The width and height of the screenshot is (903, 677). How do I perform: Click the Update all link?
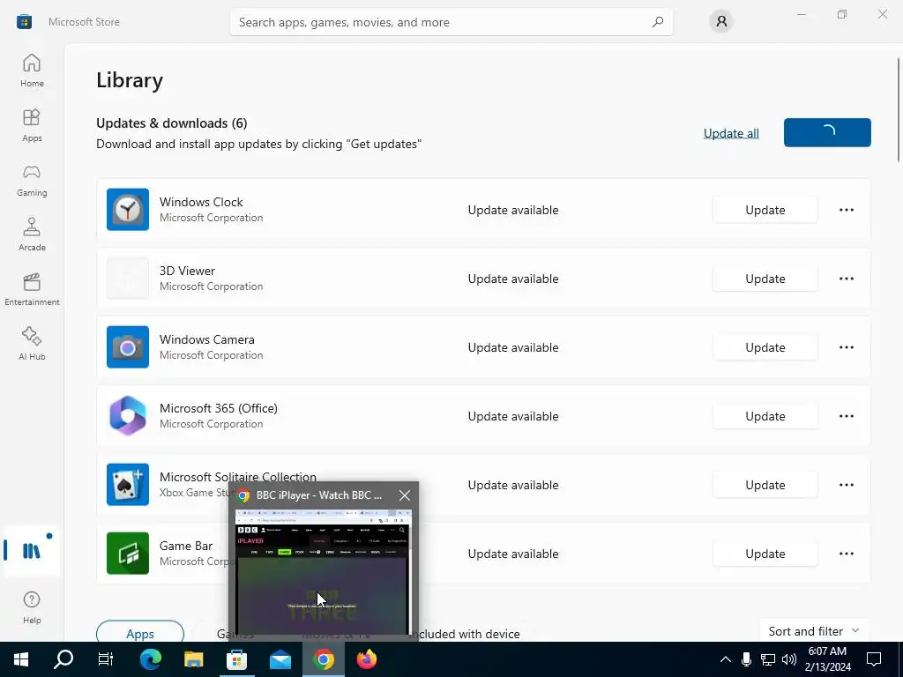pyautogui.click(x=731, y=133)
